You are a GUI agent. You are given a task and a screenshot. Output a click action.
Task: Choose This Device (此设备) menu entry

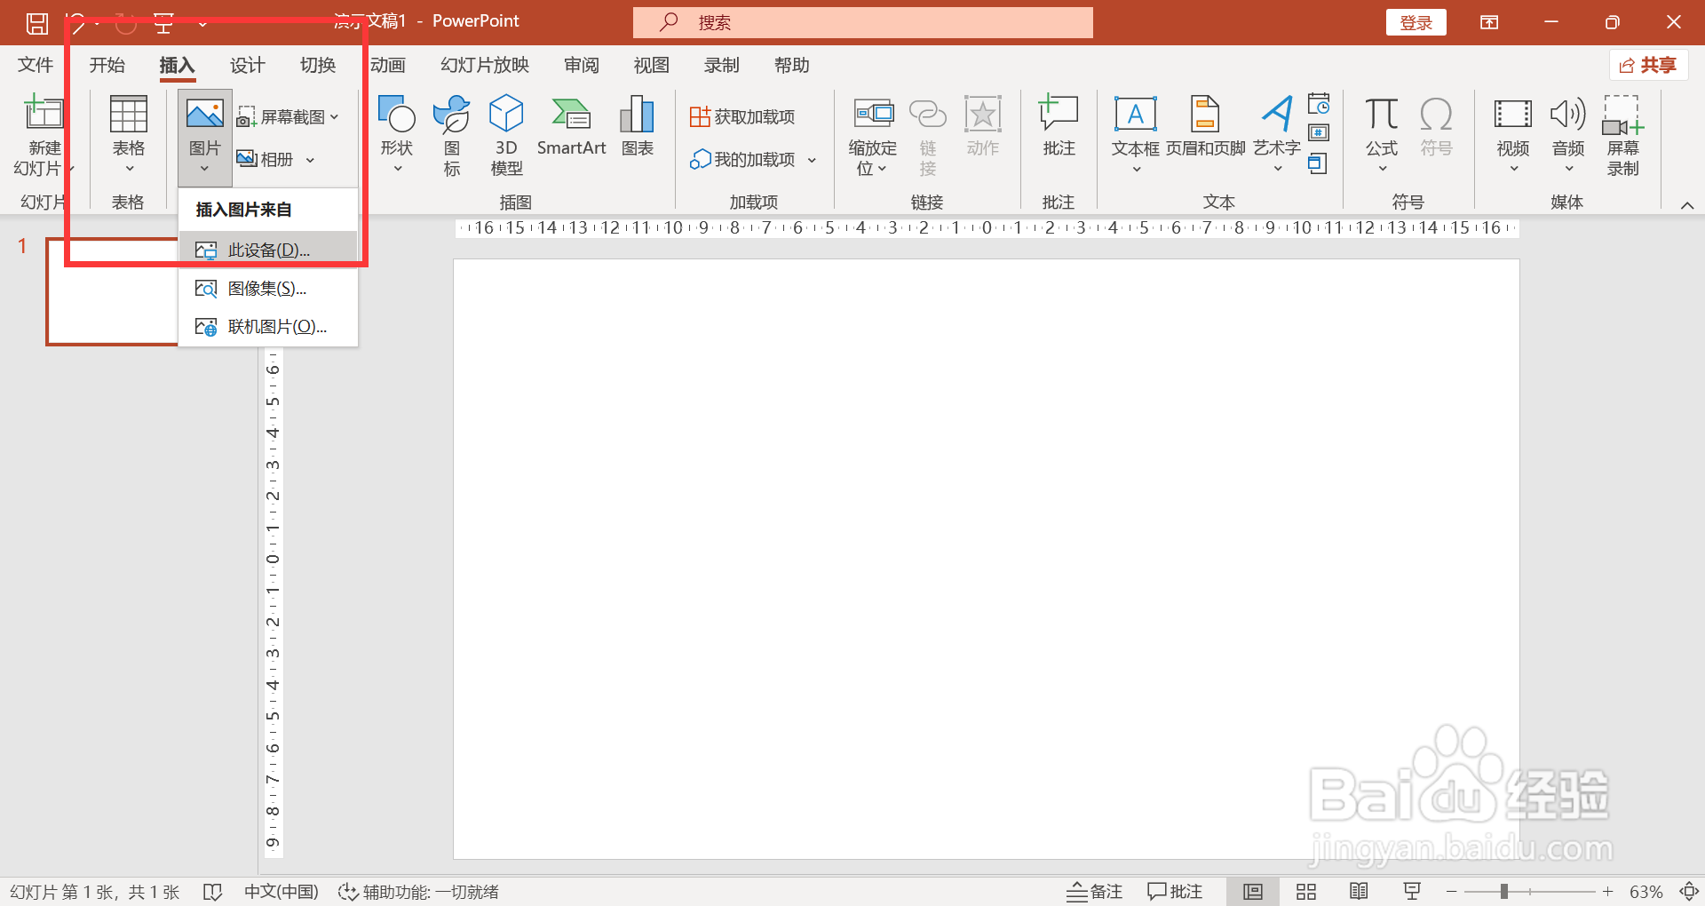(268, 250)
